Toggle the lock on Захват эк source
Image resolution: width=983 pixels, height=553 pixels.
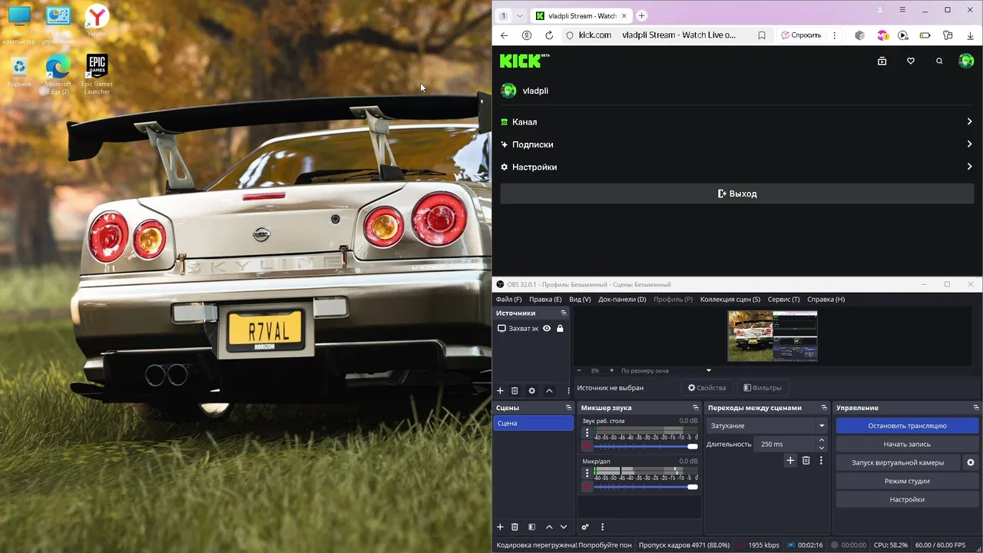(x=560, y=328)
